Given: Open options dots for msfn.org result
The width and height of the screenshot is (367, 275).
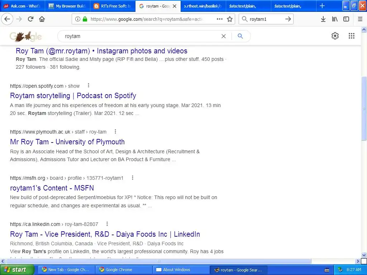Looking at the screenshot, I should [133, 178].
